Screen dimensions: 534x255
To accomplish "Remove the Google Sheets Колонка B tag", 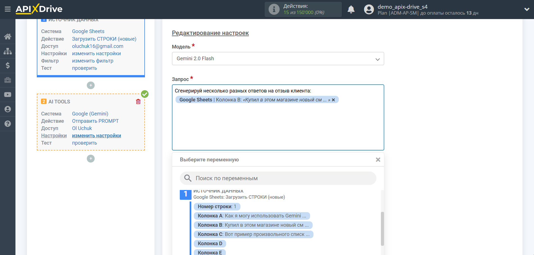I will click(x=333, y=100).
